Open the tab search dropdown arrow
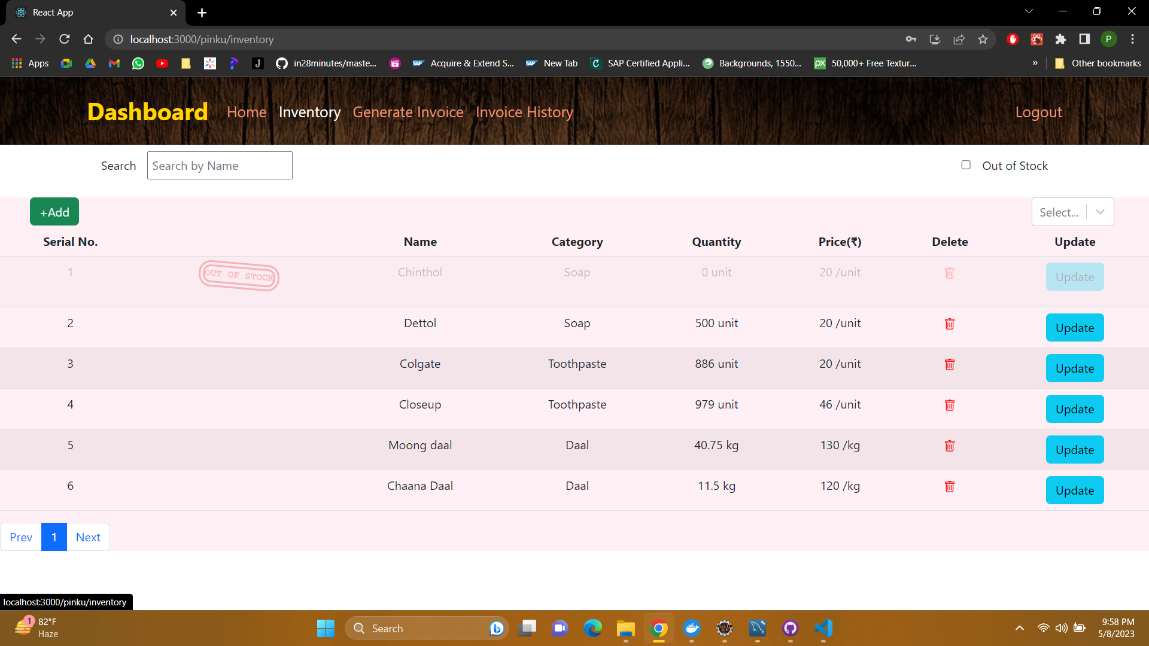Viewport: 1149px width, 646px height. click(x=1029, y=11)
